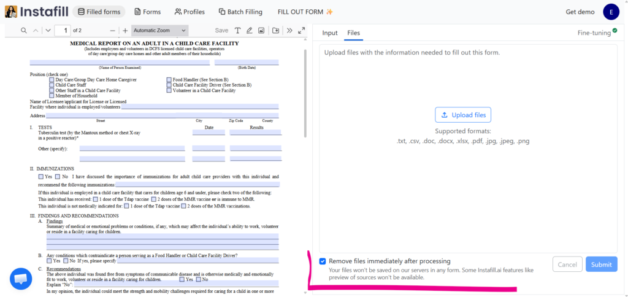Zoom out using the minus icon

pos(112,30)
